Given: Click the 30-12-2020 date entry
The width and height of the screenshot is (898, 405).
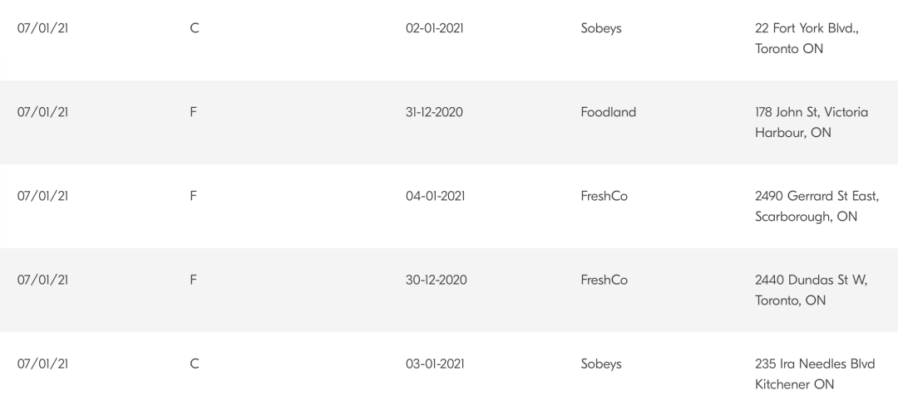Looking at the screenshot, I should click(436, 280).
